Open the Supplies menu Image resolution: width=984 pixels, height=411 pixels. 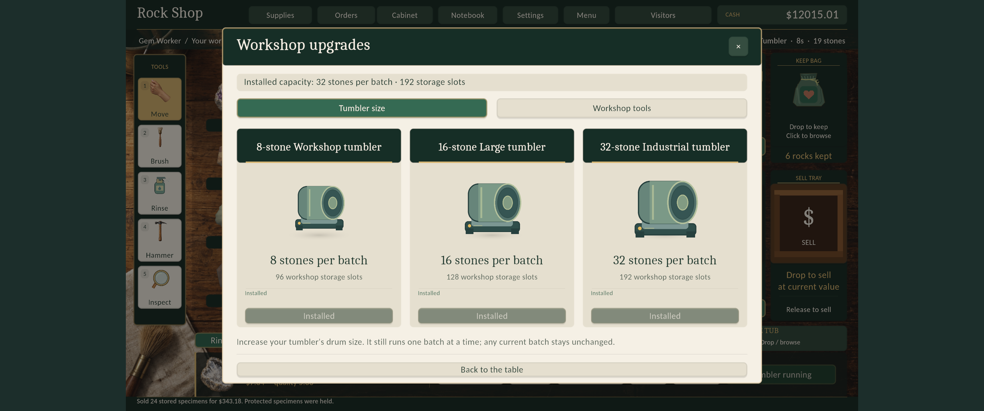(x=280, y=15)
